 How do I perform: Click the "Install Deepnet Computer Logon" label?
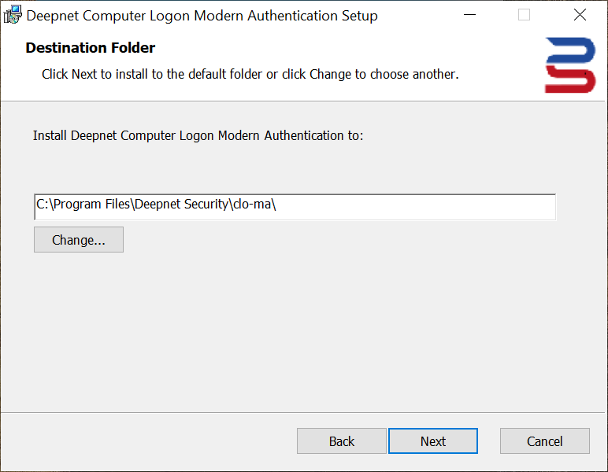pos(198,135)
